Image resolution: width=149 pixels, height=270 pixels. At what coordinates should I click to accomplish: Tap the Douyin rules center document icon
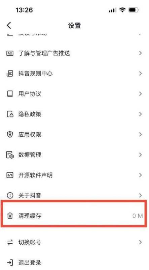tap(10, 74)
